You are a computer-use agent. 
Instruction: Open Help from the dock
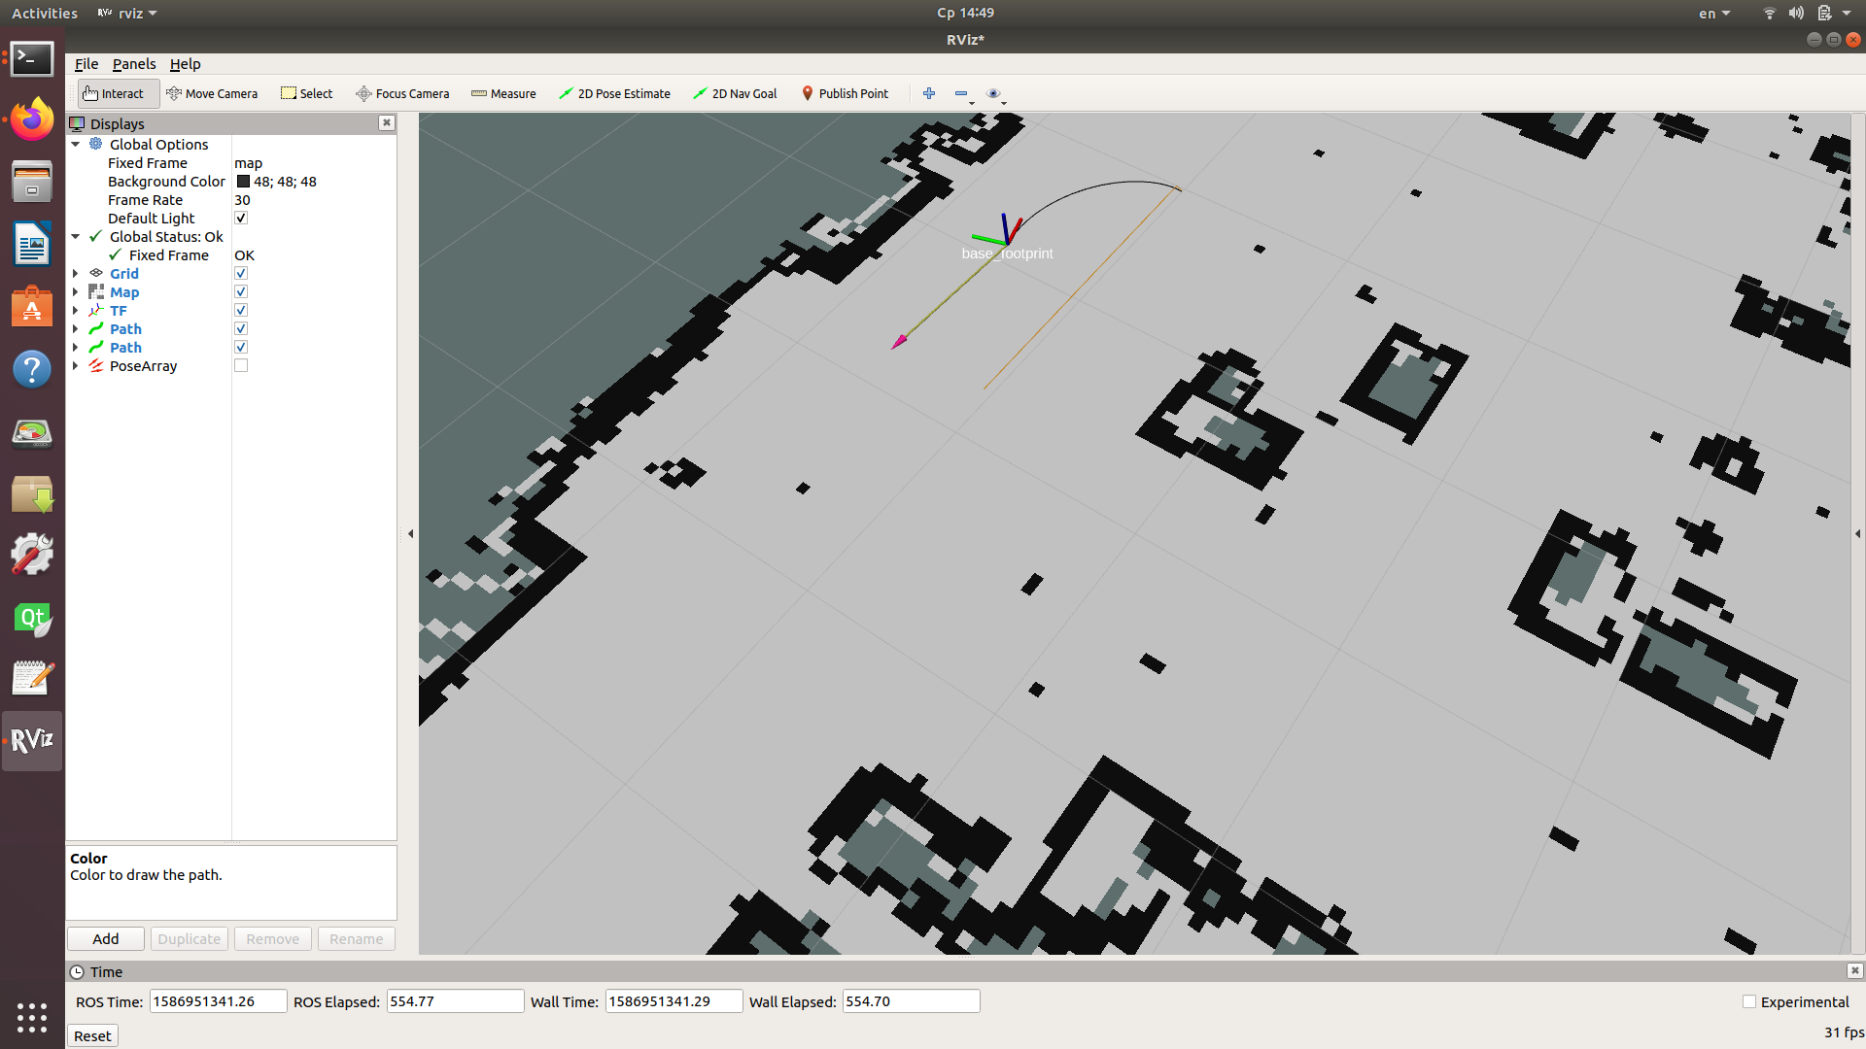(x=32, y=369)
